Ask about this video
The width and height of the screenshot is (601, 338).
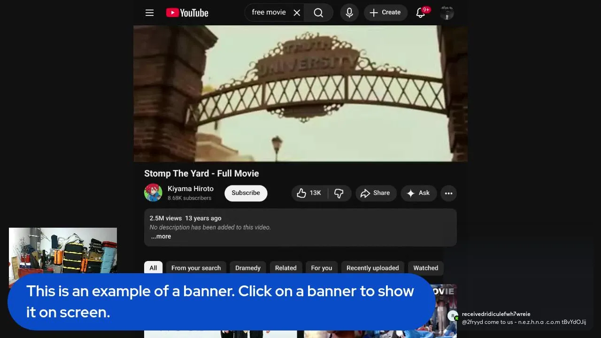(419, 193)
